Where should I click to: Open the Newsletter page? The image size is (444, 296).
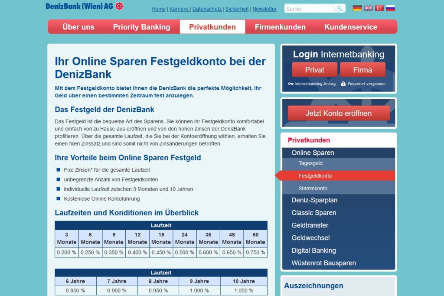coord(264,9)
